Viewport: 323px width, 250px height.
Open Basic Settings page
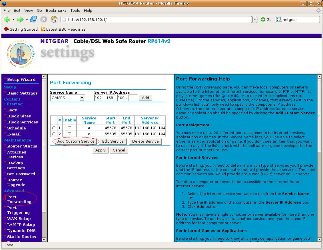pos(22,93)
